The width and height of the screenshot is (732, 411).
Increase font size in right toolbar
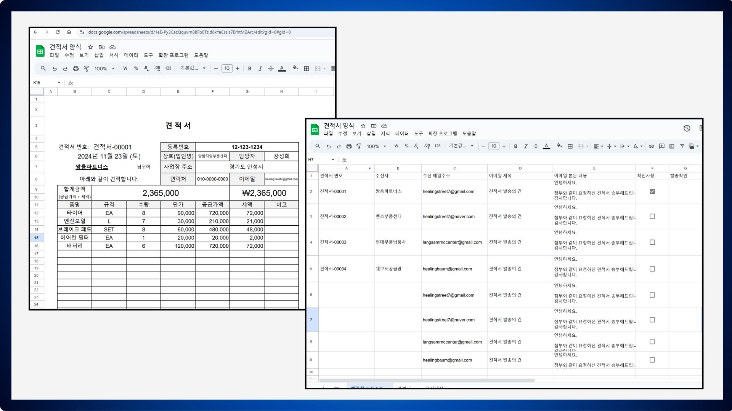point(504,146)
